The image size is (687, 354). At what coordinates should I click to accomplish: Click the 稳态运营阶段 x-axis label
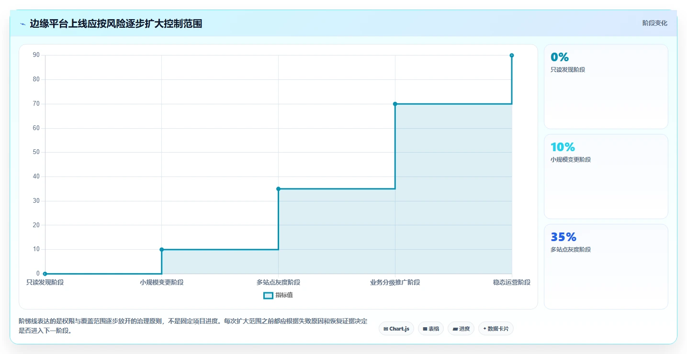[512, 282]
